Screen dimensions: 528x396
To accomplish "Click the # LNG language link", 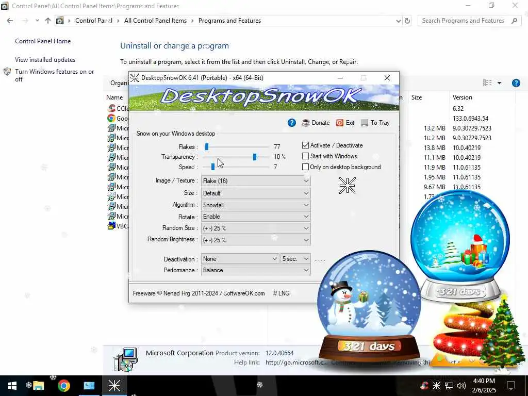I will [281, 293].
